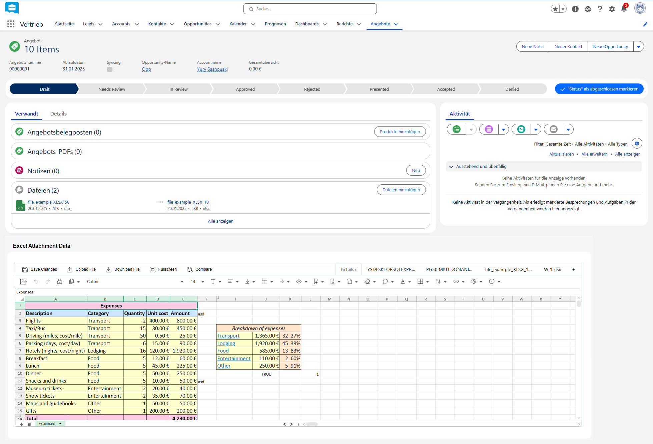The width and height of the screenshot is (653, 444).
Task: Click undo arrow in spreadsheet toolbar
Action: pos(36,281)
